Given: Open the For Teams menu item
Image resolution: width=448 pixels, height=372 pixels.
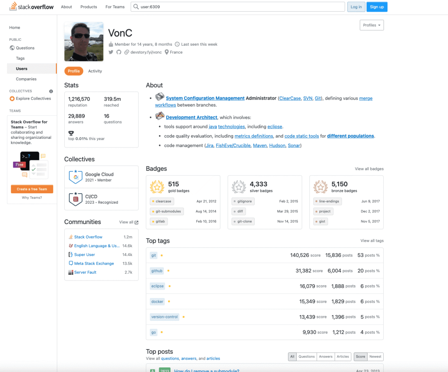Looking at the screenshot, I should pyautogui.click(x=115, y=7).
